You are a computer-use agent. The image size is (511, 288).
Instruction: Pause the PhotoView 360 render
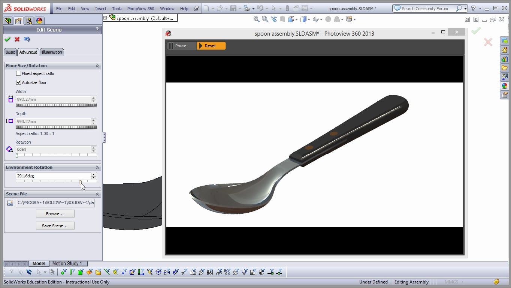coord(182,46)
